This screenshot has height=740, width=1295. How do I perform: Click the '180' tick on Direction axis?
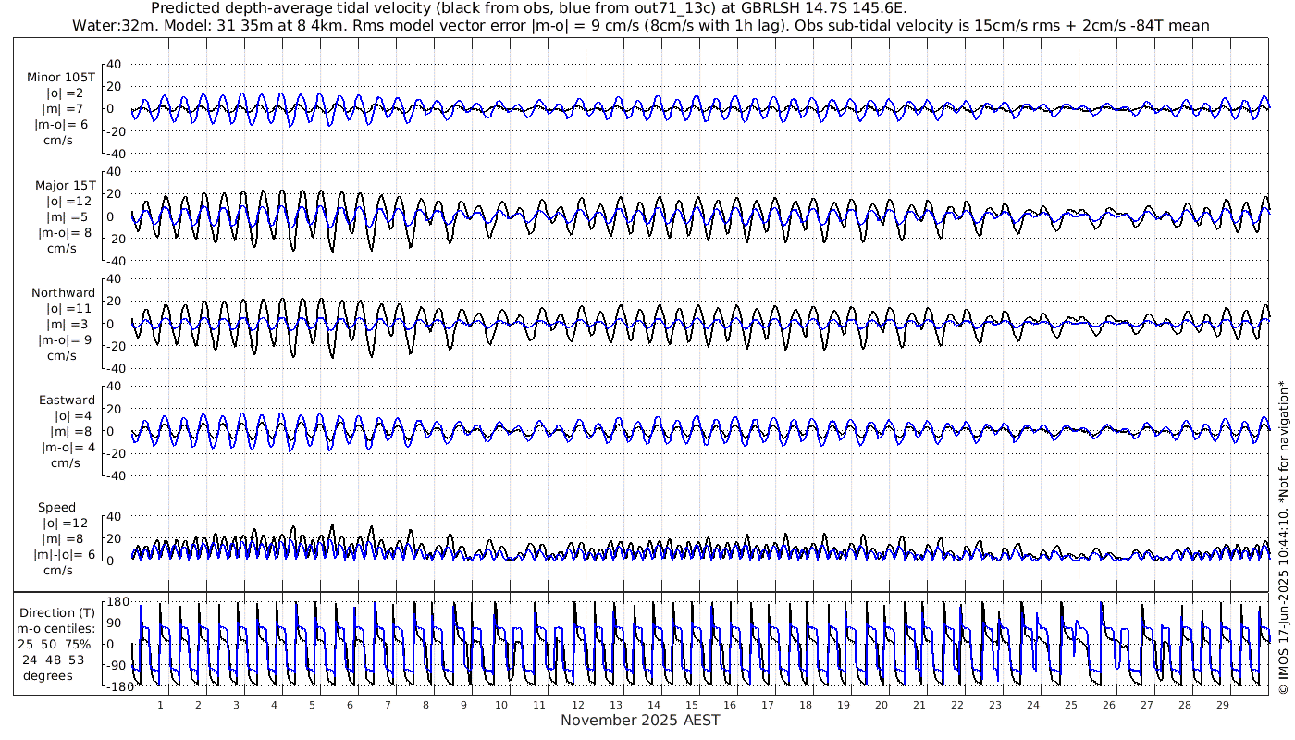pyautogui.click(x=117, y=601)
